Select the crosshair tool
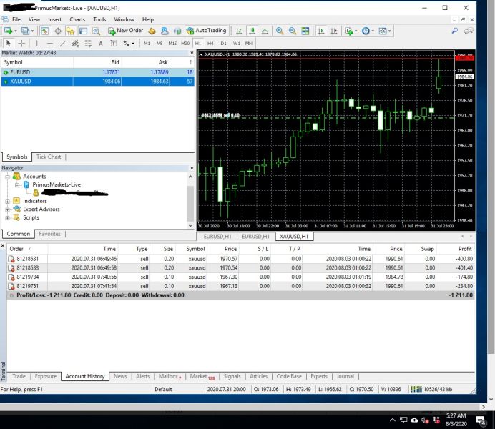The height and width of the screenshot is (429, 495). coord(21,43)
